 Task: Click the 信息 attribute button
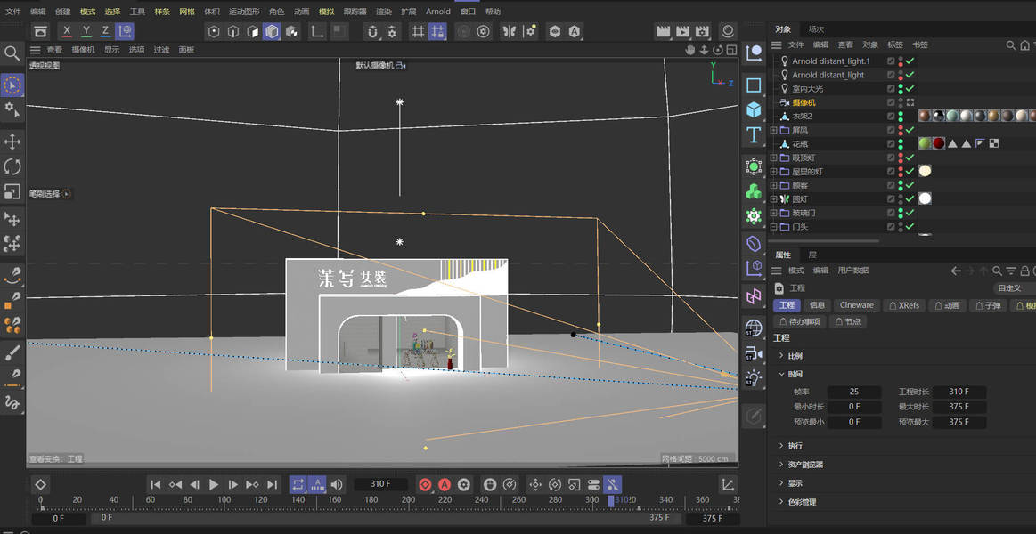point(817,305)
